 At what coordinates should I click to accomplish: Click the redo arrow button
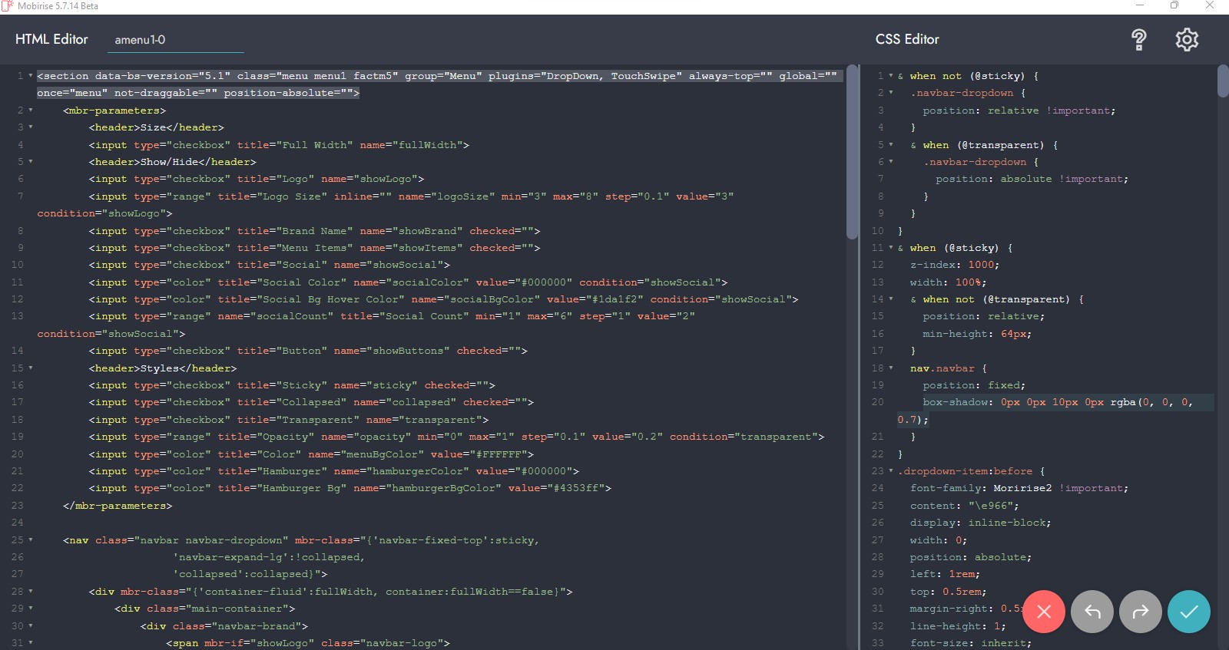[x=1141, y=611]
